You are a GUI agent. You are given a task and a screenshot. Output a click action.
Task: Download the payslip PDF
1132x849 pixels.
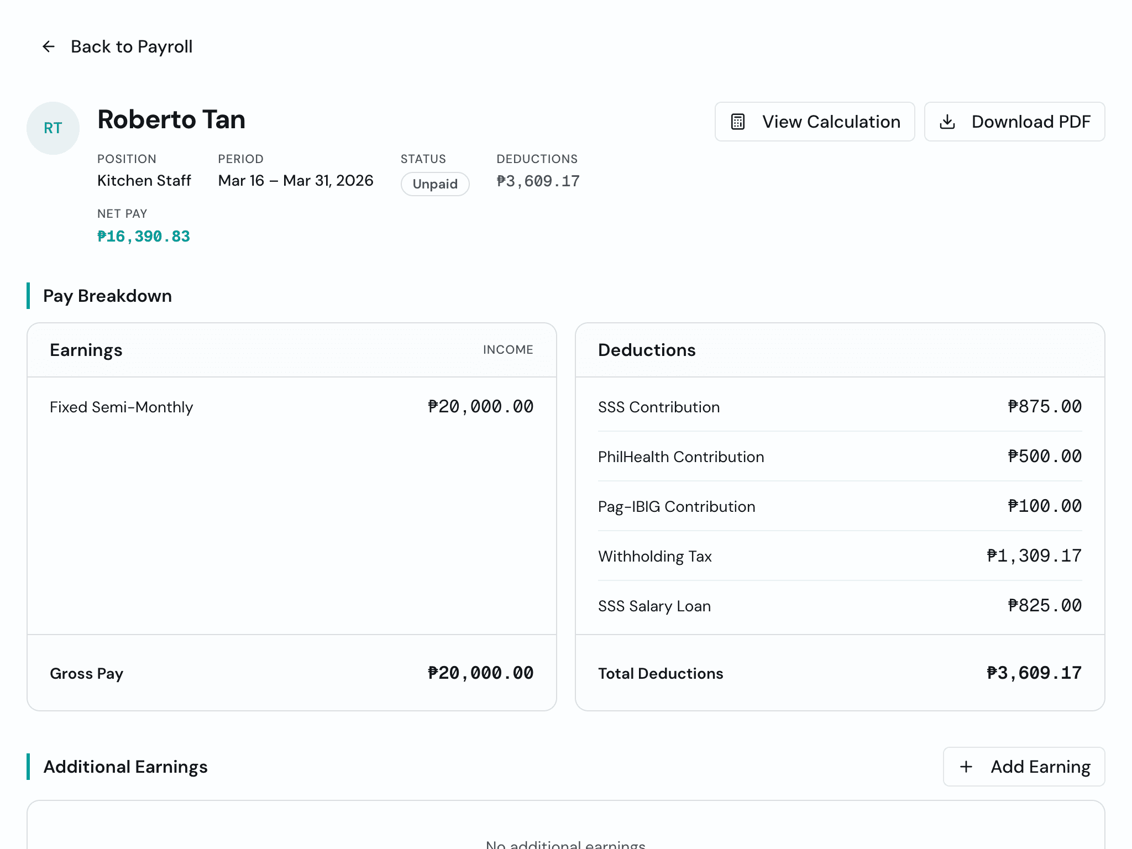1014,122
